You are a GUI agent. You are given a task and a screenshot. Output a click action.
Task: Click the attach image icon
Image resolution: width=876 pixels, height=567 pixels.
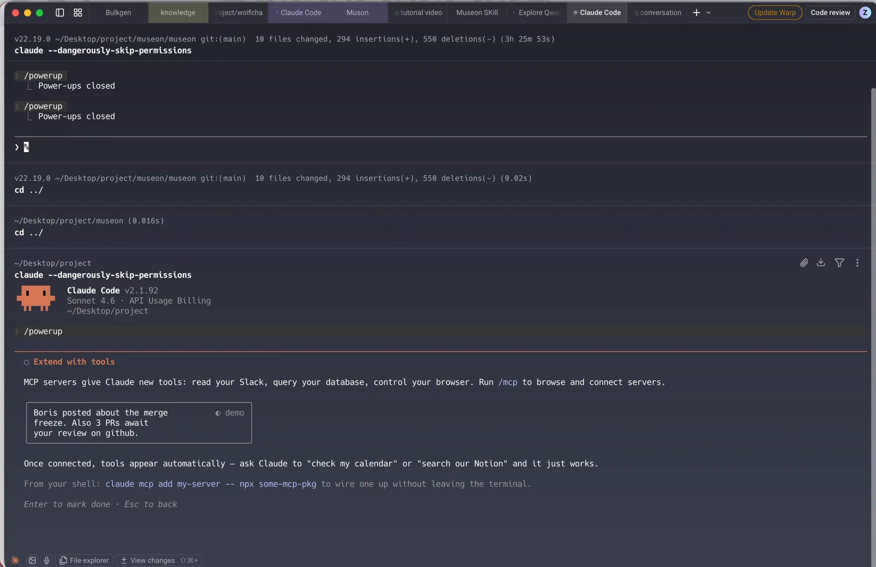tap(32, 560)
